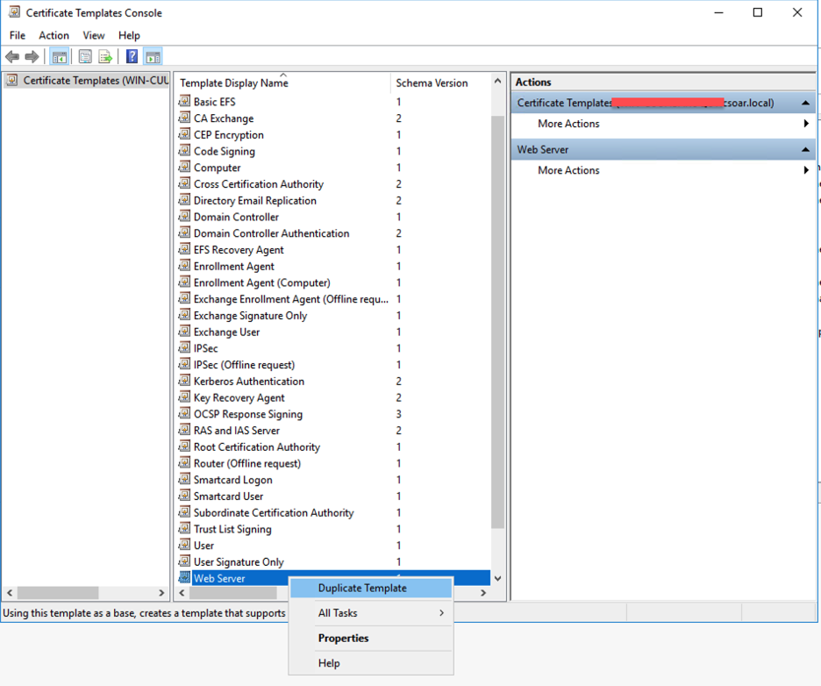Screen dimensions: 821x686
Task: Click the Forward navigation arrow
Action: [x=32, y=56]
